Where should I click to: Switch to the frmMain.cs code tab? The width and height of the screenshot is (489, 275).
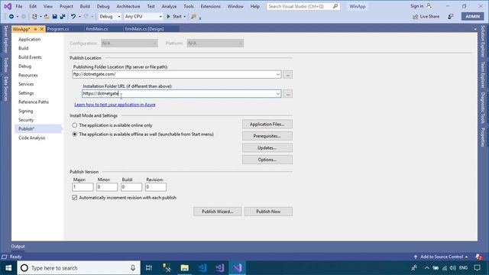(97, 29)
